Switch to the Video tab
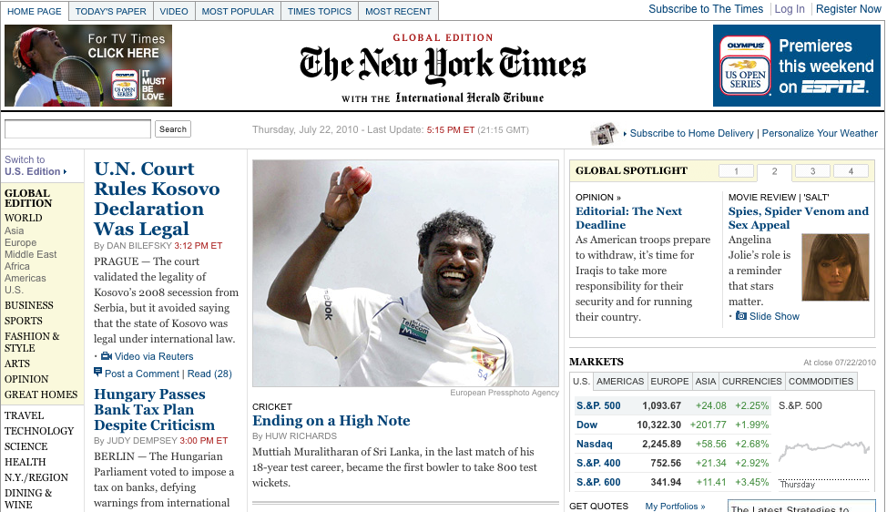This screenshot has width=887, height=512. (x=174, y=11)
